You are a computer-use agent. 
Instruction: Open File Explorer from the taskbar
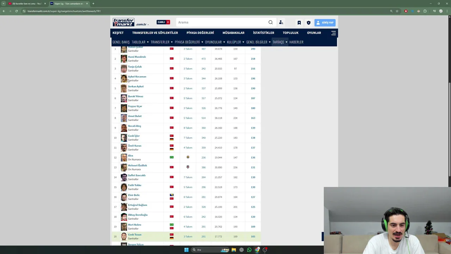pos(234,250)
